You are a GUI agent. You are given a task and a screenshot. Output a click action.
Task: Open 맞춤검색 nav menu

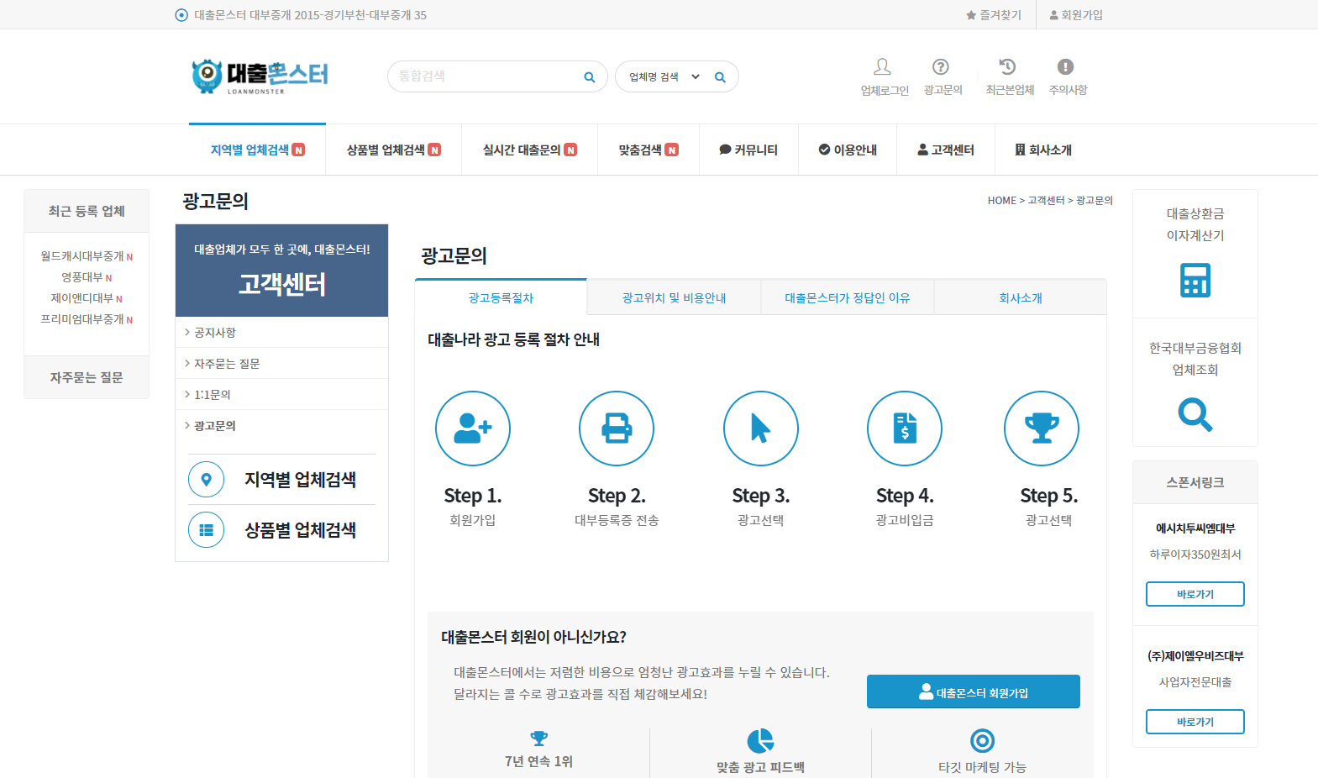[x=648, y=150]
